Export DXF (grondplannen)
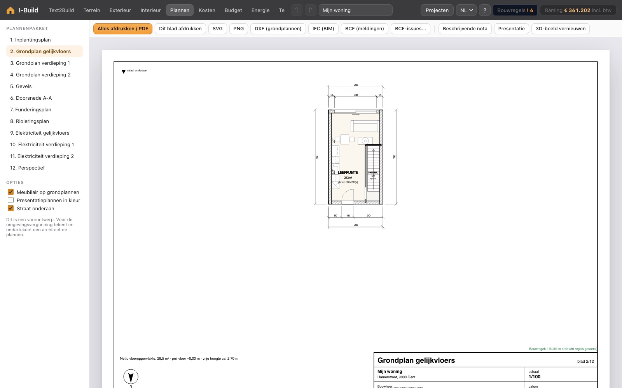622x388 pixels. click(x=278, y=29)
